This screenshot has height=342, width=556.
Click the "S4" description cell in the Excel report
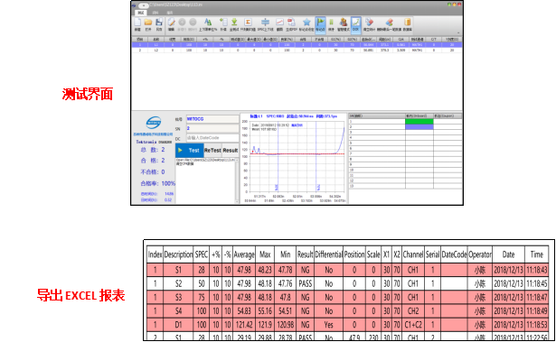tap(178, 311)
